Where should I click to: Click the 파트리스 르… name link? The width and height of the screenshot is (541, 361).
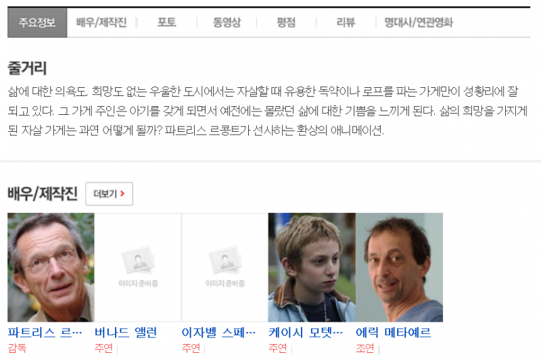pyautogui.click(x=45, y=333)
